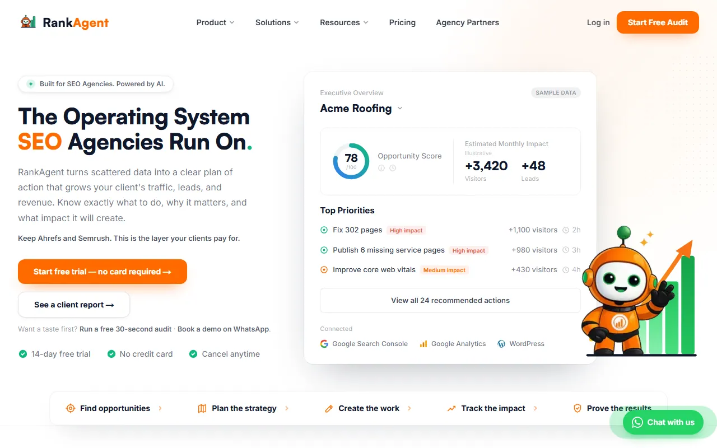This screenshot has height=448, width=717.
Task: Click the orange status icon beside Improve core web vitals
Action: [x=324, y=270]
